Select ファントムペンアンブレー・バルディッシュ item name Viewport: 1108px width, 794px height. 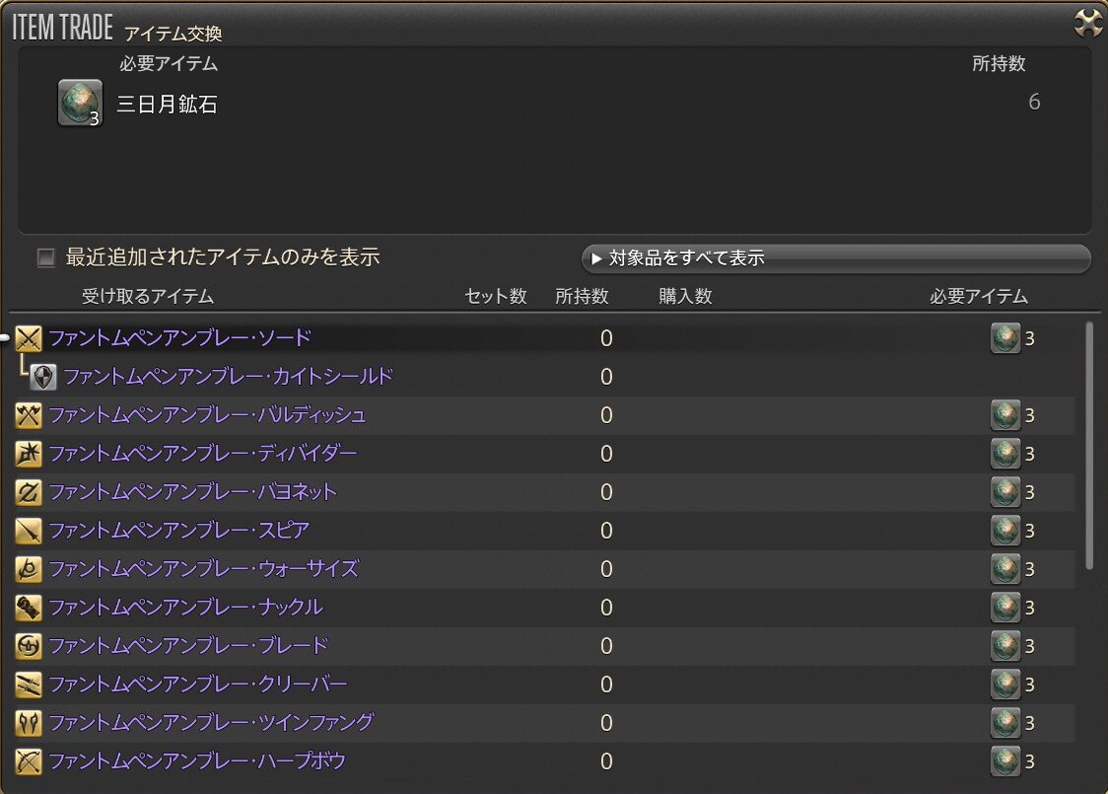pos(207,415)
